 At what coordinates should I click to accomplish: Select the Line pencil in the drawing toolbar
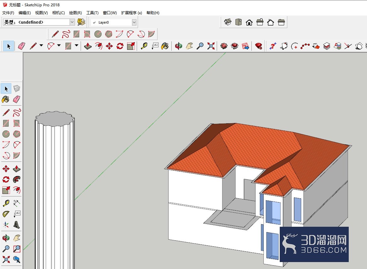(55, 34)
